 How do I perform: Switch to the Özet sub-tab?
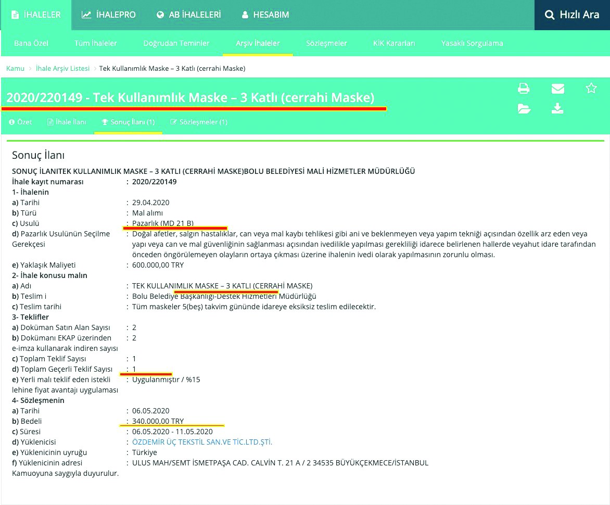coord(21,122)
